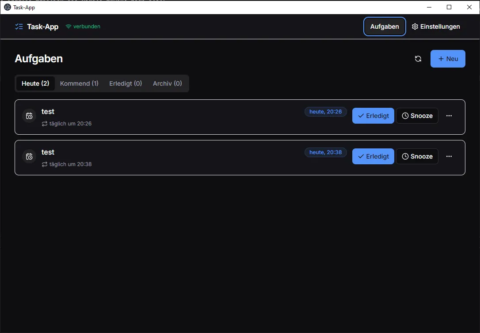Image resolution: width=480 pixels, height=333 pixels.
Task: Click calendar-clock icon of the 20:26 task
Action: pyautogui.click(x=29, y=116)
